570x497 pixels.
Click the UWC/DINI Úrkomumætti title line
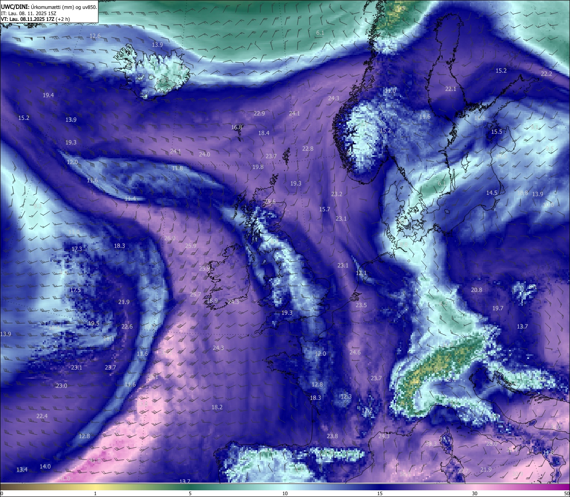point(49,7)
